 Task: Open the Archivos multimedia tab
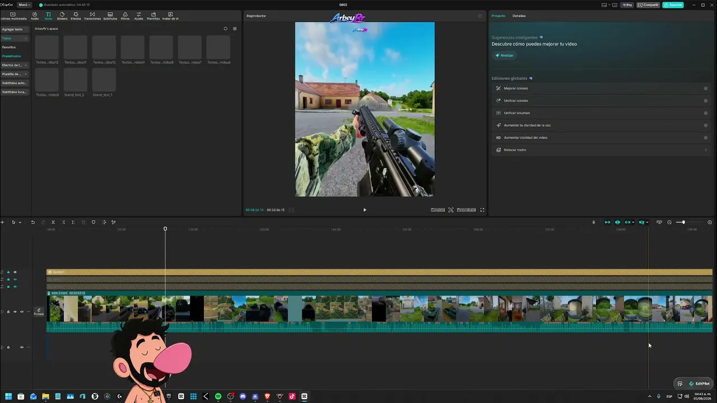pyautogui.click(x=13, y=16)
